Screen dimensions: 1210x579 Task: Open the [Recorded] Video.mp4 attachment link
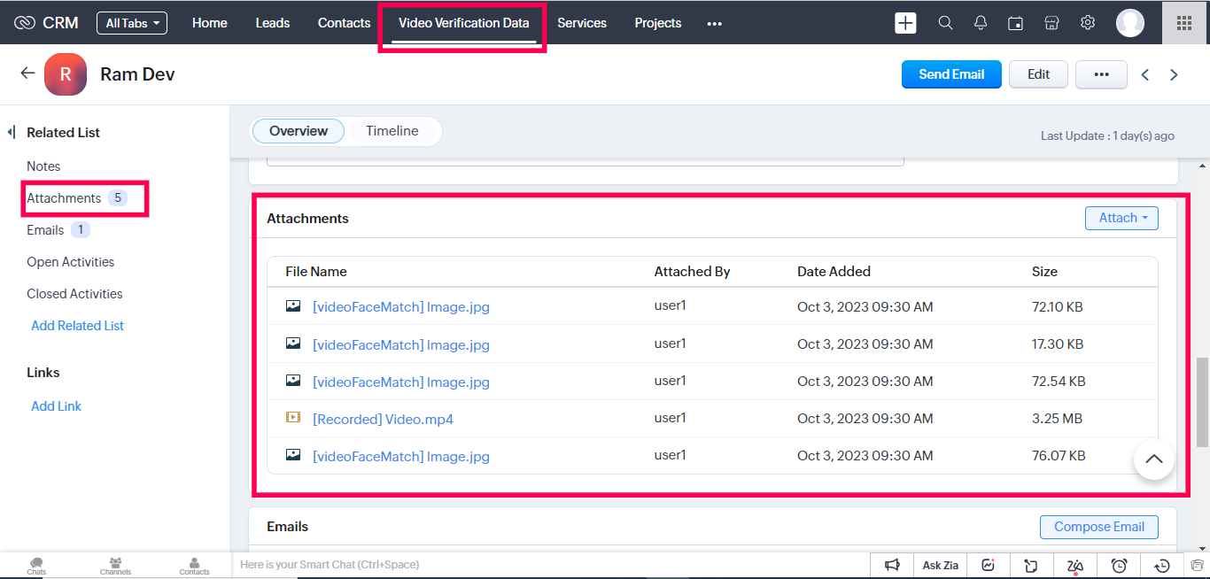[383, 420]
